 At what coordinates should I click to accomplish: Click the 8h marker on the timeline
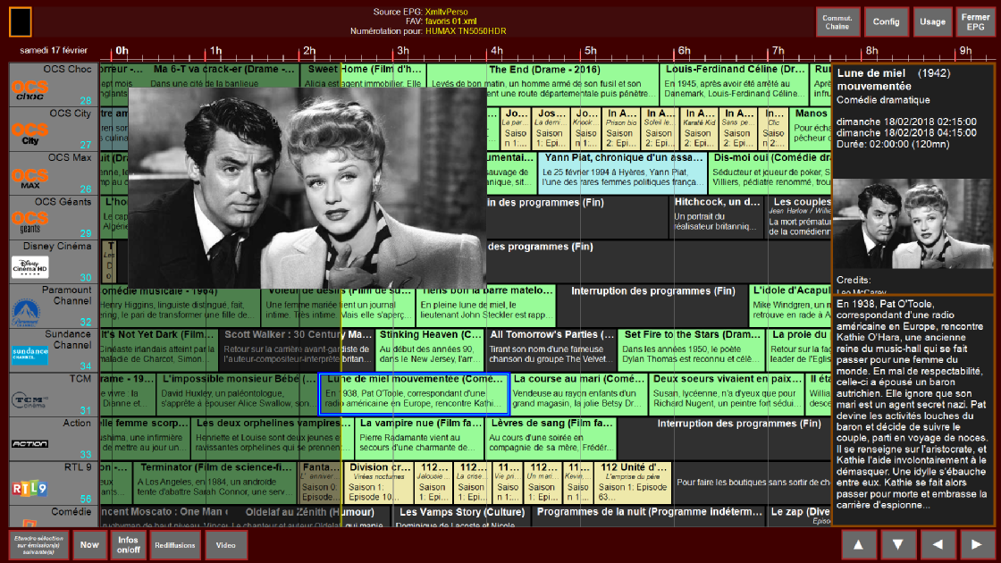[x=871, y=50]
